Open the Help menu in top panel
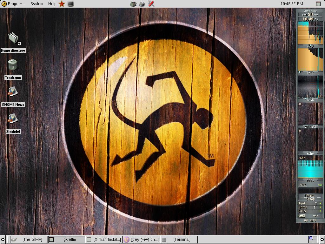 [x=52, y=4]
